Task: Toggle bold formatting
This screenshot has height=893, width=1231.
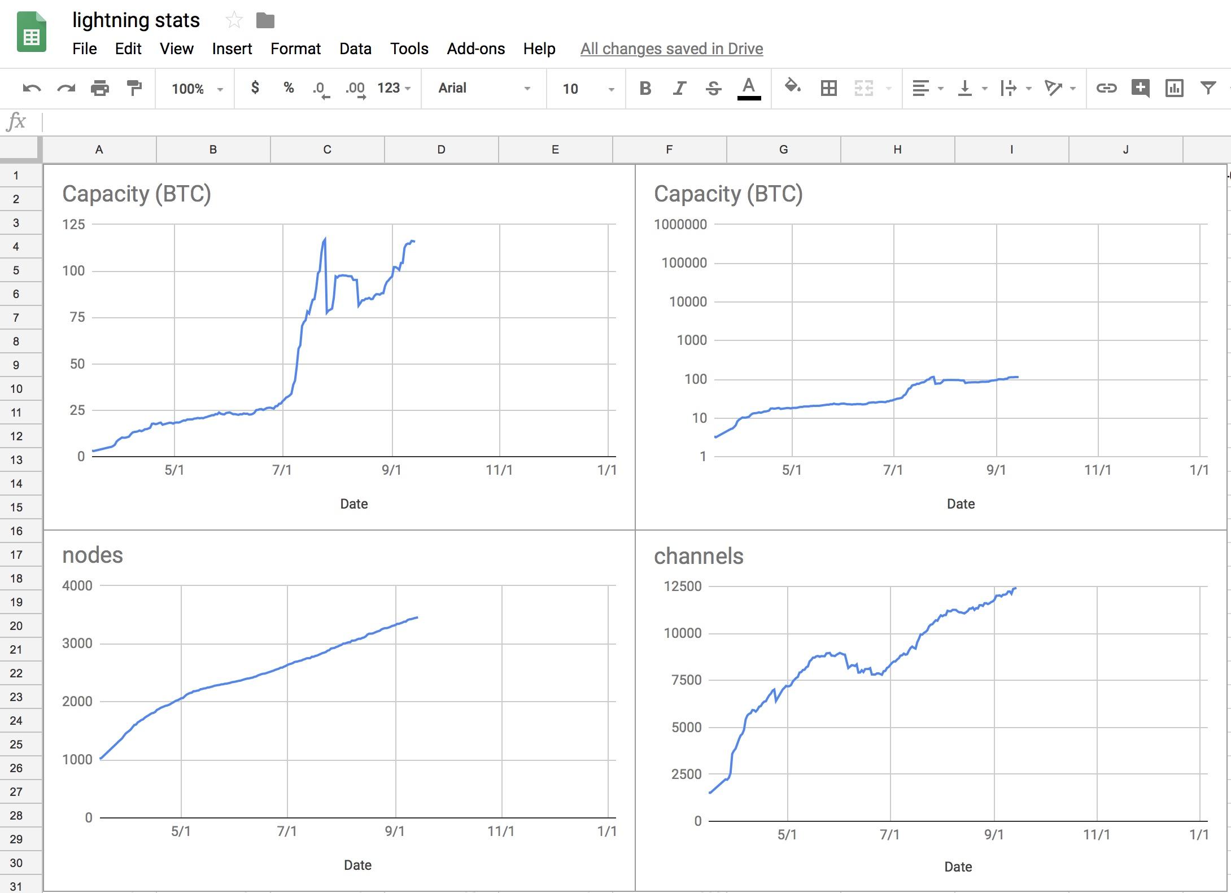Action: [x=645, y=88]
